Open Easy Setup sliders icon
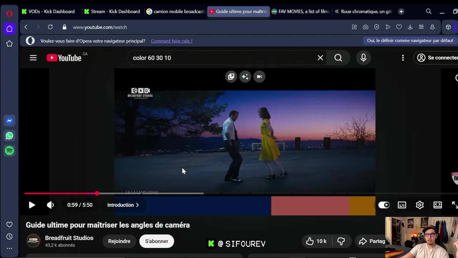Screen dimensions: 458x258 (x=421, y=27)
